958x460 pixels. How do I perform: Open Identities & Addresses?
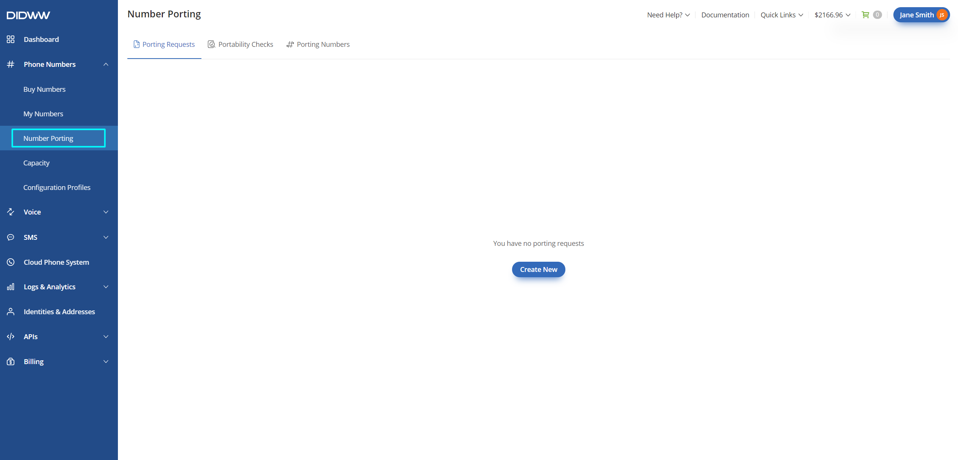[59, 312]
